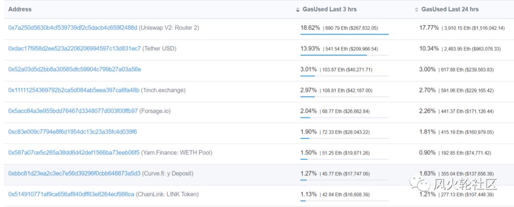This screenshot has height=207, width=514.
Task: Open unlabeled address starting with 0x52a03d5d
Action: 74,69
